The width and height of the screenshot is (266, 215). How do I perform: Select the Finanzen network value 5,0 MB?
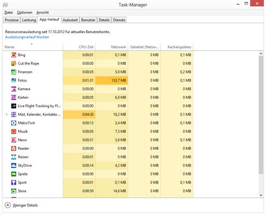point(120,72)
